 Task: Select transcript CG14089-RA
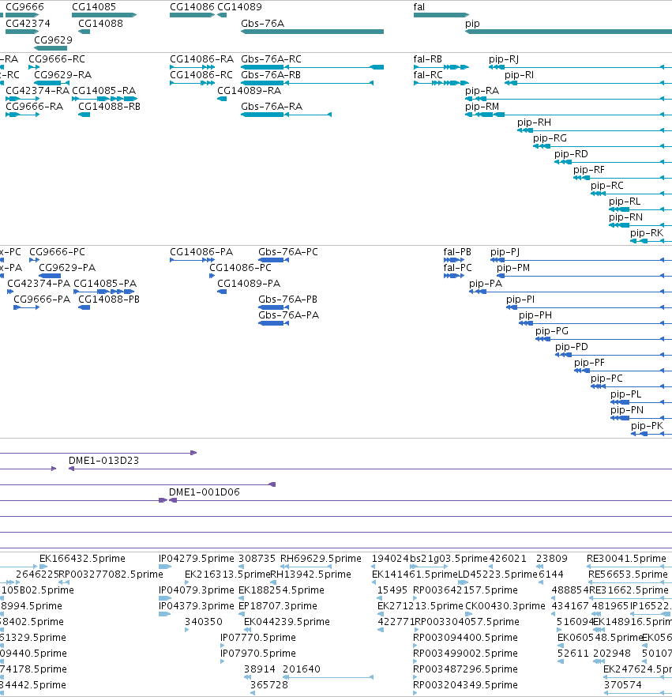pos(249,91)
